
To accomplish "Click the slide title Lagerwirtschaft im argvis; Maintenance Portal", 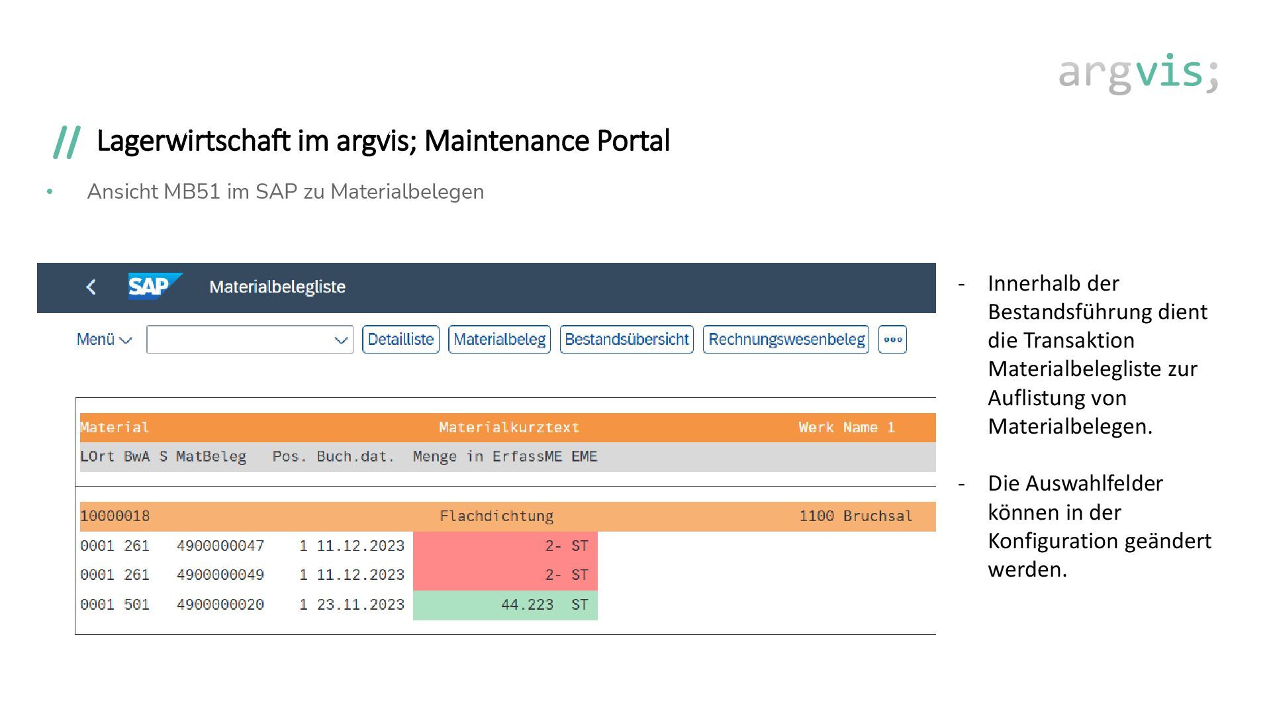I will tap(383, 141).
